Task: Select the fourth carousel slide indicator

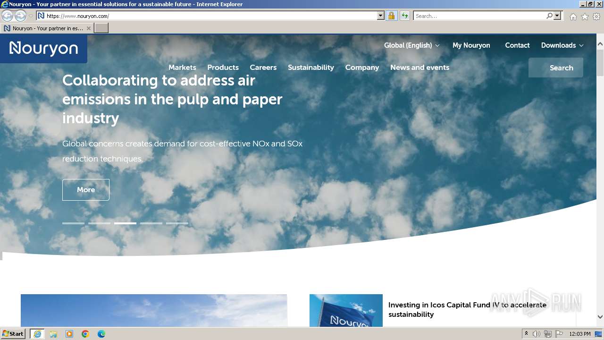Action: coord(151,223)
